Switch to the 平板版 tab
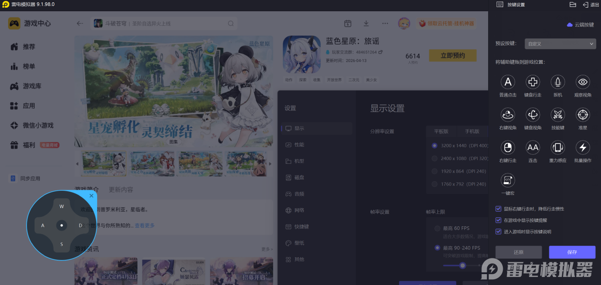601x285 pixels. pyautogui.click(x=441, y=131)
